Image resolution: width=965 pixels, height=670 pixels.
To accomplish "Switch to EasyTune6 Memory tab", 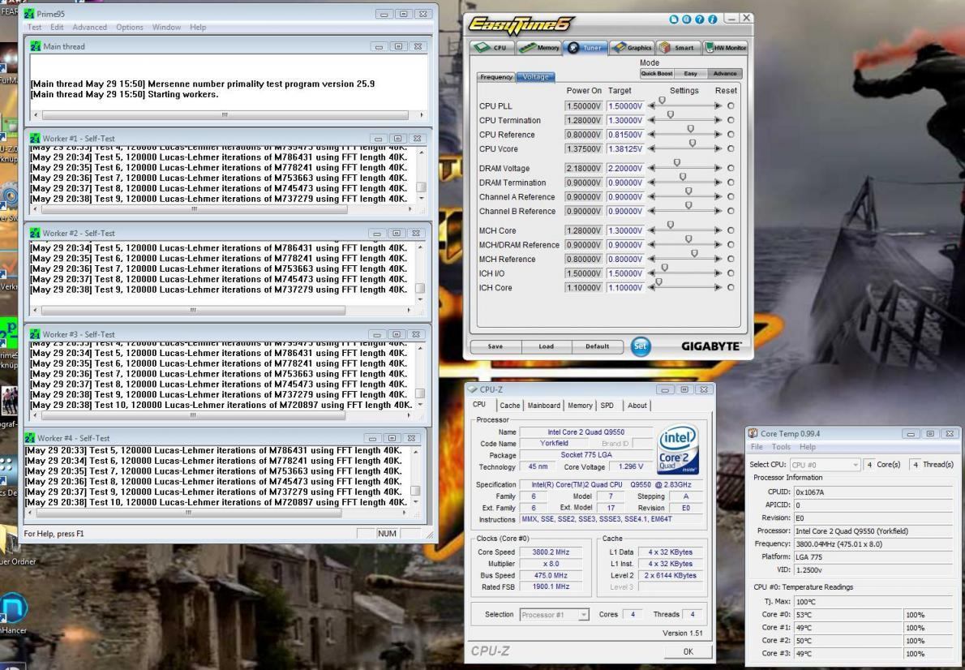I will click(539, 47).
